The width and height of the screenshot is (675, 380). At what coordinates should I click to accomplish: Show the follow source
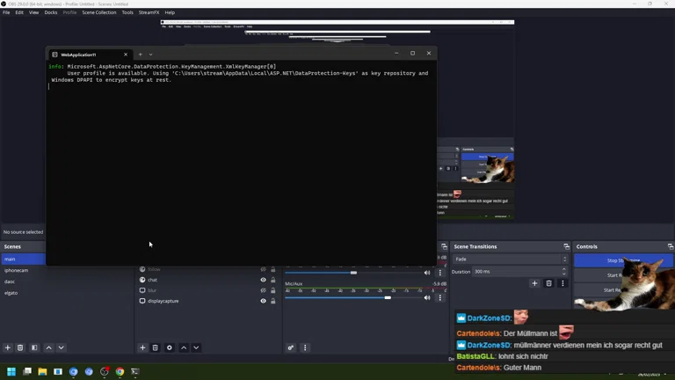point(263,269)
